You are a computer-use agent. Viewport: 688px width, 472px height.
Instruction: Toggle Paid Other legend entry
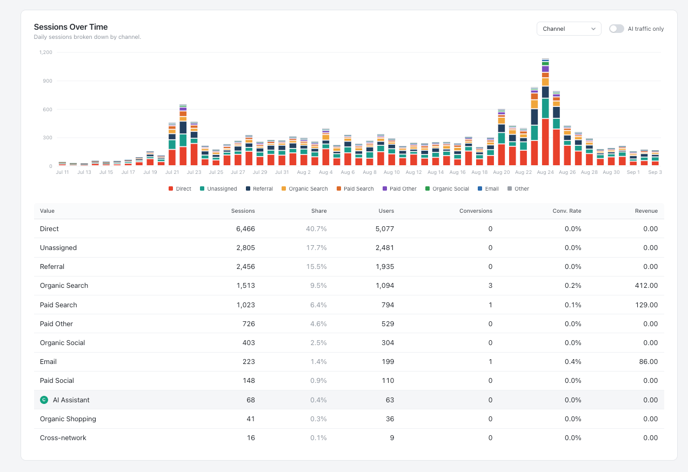399,189
